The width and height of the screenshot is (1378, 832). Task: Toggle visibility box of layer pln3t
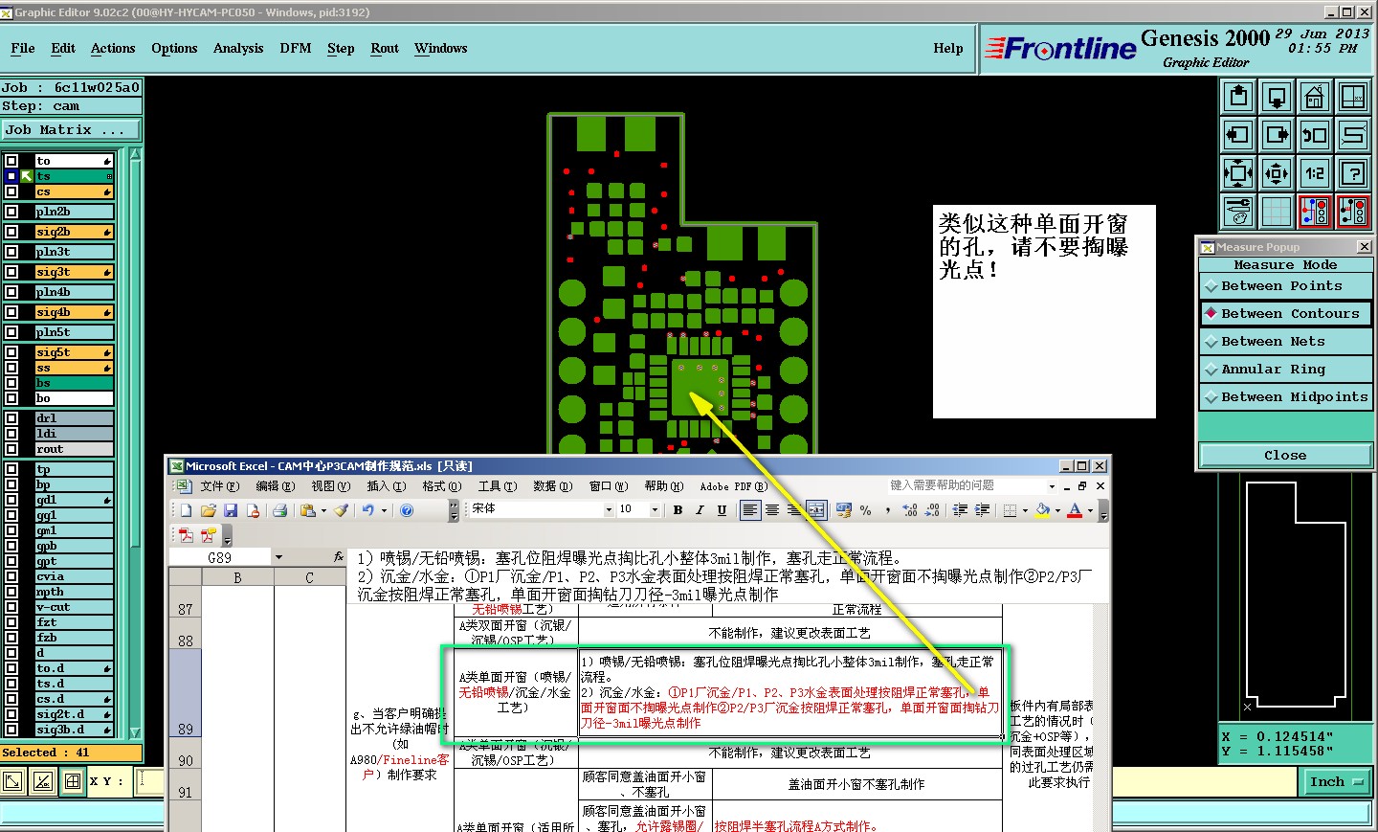pos(11,252)
